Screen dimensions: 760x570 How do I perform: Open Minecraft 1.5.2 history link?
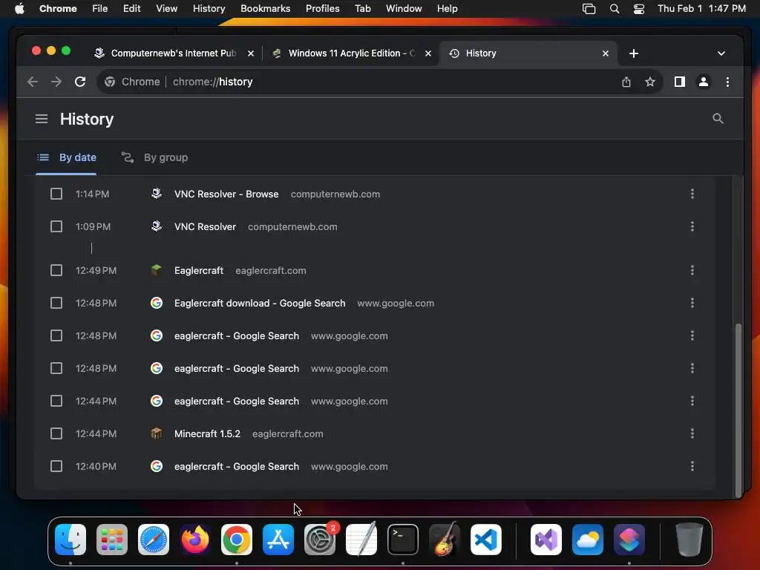tap(207, 433)
